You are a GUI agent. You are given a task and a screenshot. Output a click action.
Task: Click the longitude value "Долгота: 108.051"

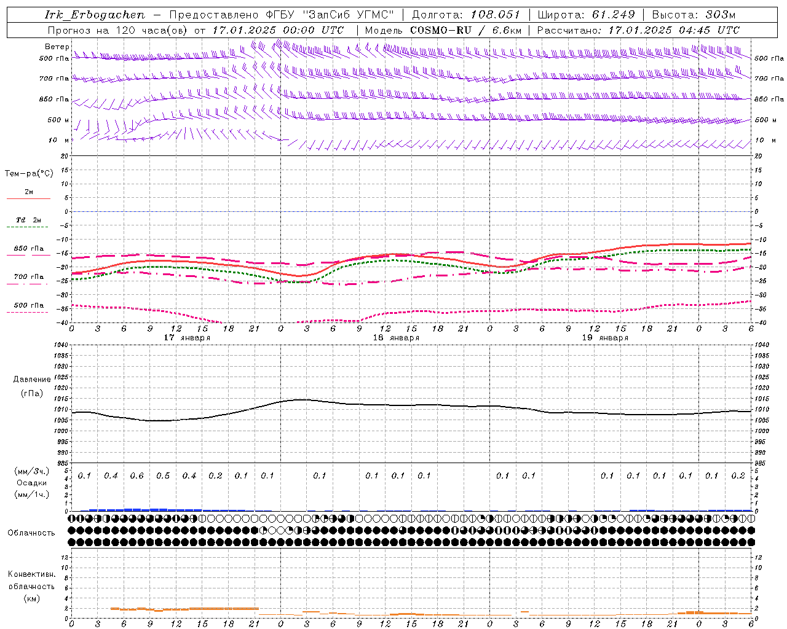point(465,15)
